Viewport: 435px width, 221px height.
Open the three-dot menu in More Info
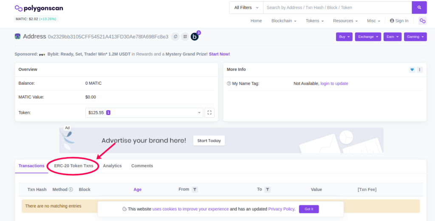click(x=420, y=70)
